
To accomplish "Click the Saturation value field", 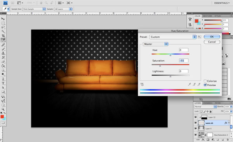I will (184, 61).
